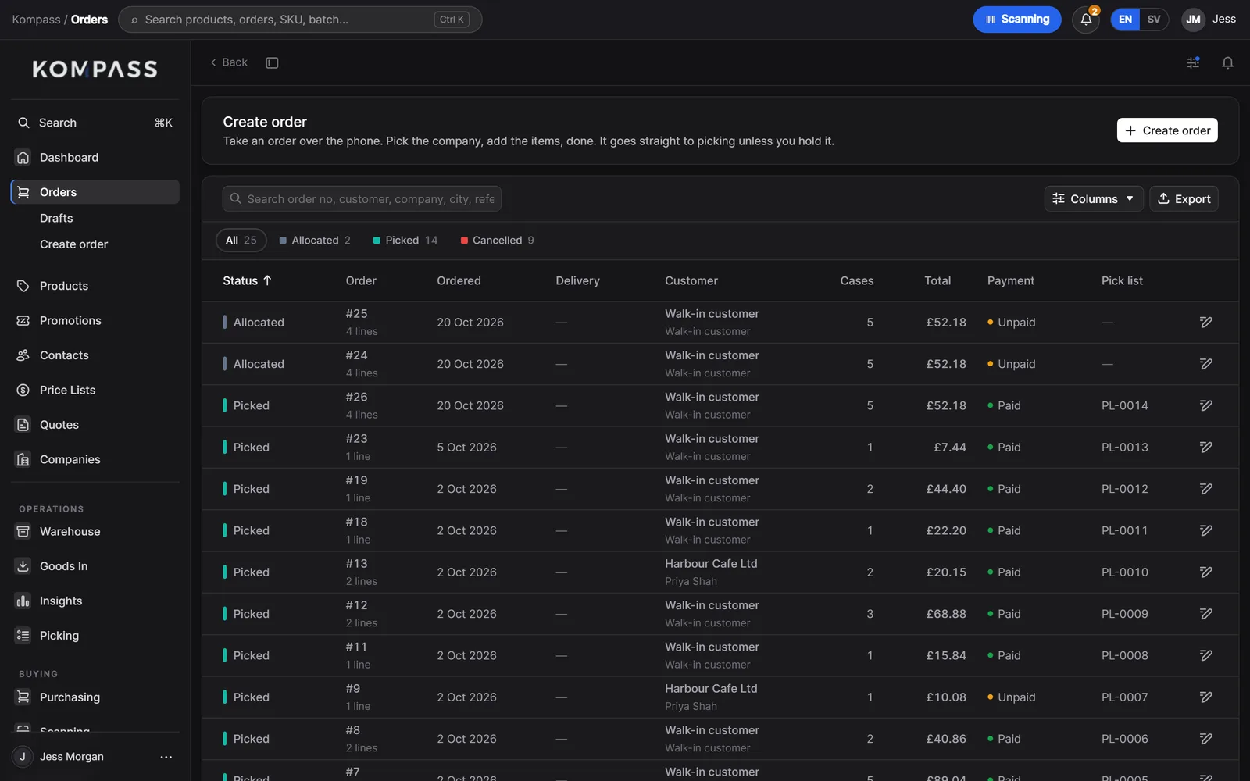Open the JM Jess user menu
The width and height of the screenshot is (1250, 781).
click(1209, 20)
